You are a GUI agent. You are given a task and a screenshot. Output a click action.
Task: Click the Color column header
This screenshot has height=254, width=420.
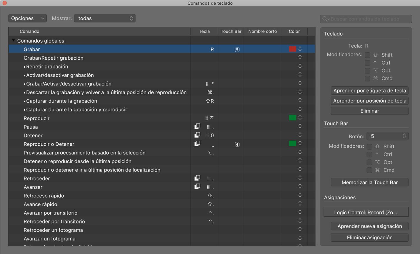pos(294,31)
